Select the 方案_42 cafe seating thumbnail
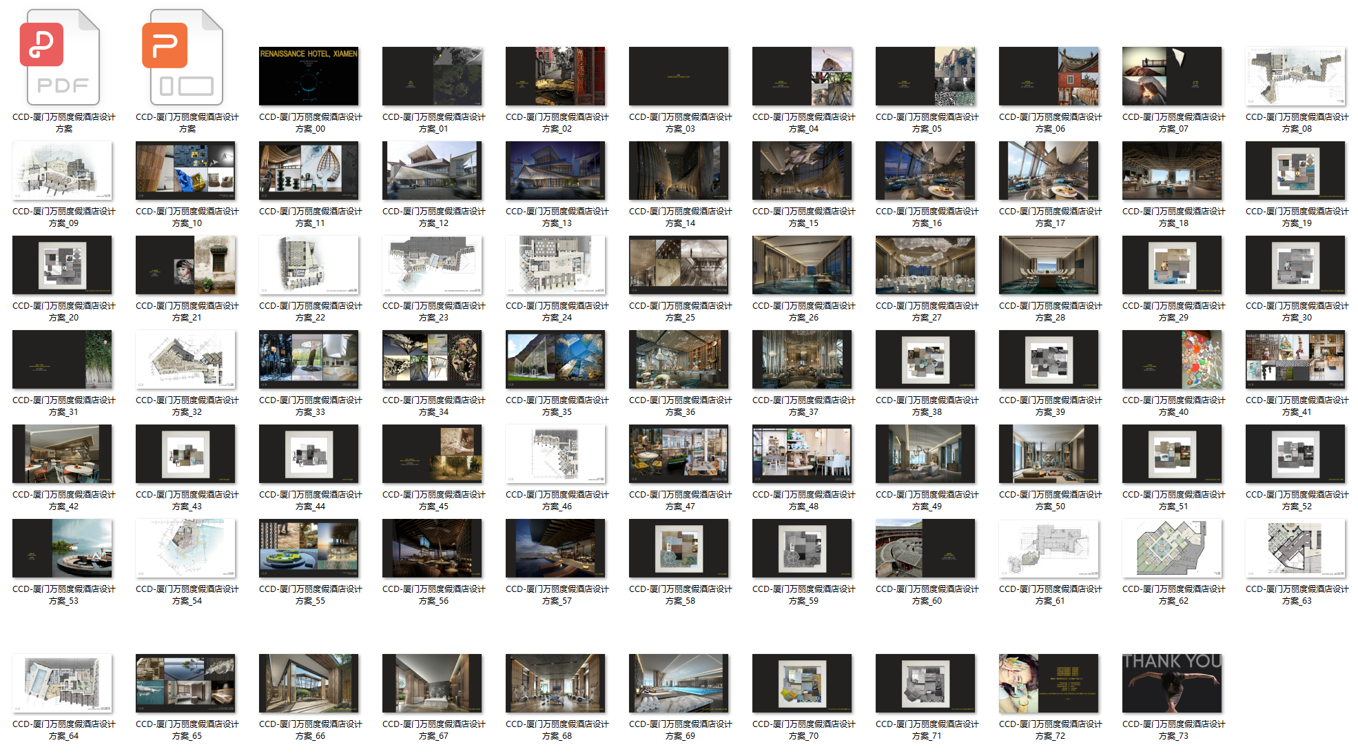Viewport: 1358px width, 756px height. pyautogui.click(x=62, y=453)
